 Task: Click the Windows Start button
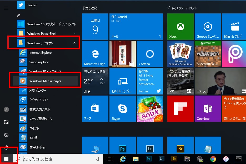(6, 159)
